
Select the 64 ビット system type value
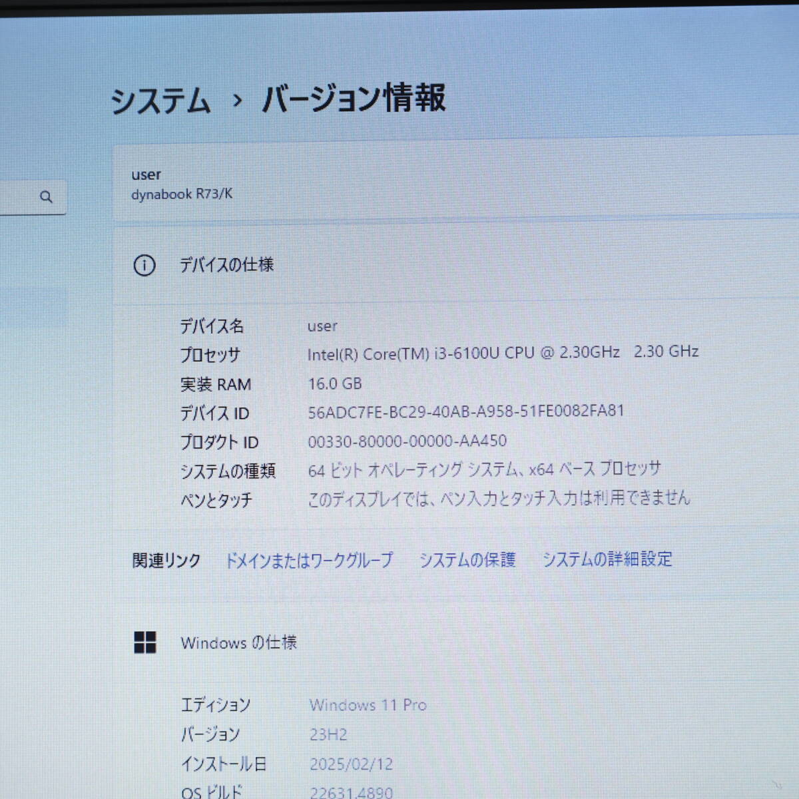(484, 469)
